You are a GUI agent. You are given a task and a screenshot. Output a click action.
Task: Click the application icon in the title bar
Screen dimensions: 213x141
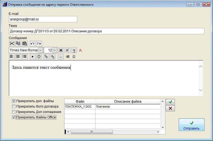(x=5, y=4)
